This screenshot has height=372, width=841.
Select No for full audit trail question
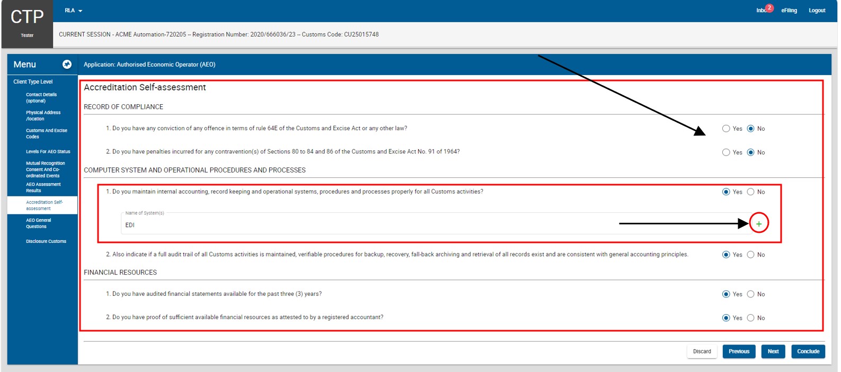(750, 255)
